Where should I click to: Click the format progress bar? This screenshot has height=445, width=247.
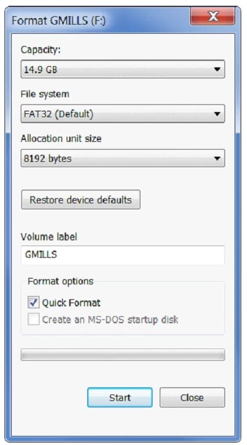pyautogui.click(x=123, y=354)
